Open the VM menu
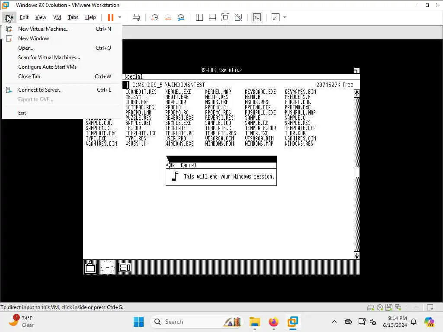Viewport: 443px width, 332px height. click(x=57, y=17)
